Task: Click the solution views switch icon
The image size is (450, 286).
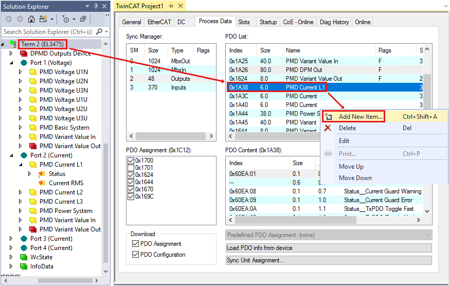Action: click(x=43, y=19)
